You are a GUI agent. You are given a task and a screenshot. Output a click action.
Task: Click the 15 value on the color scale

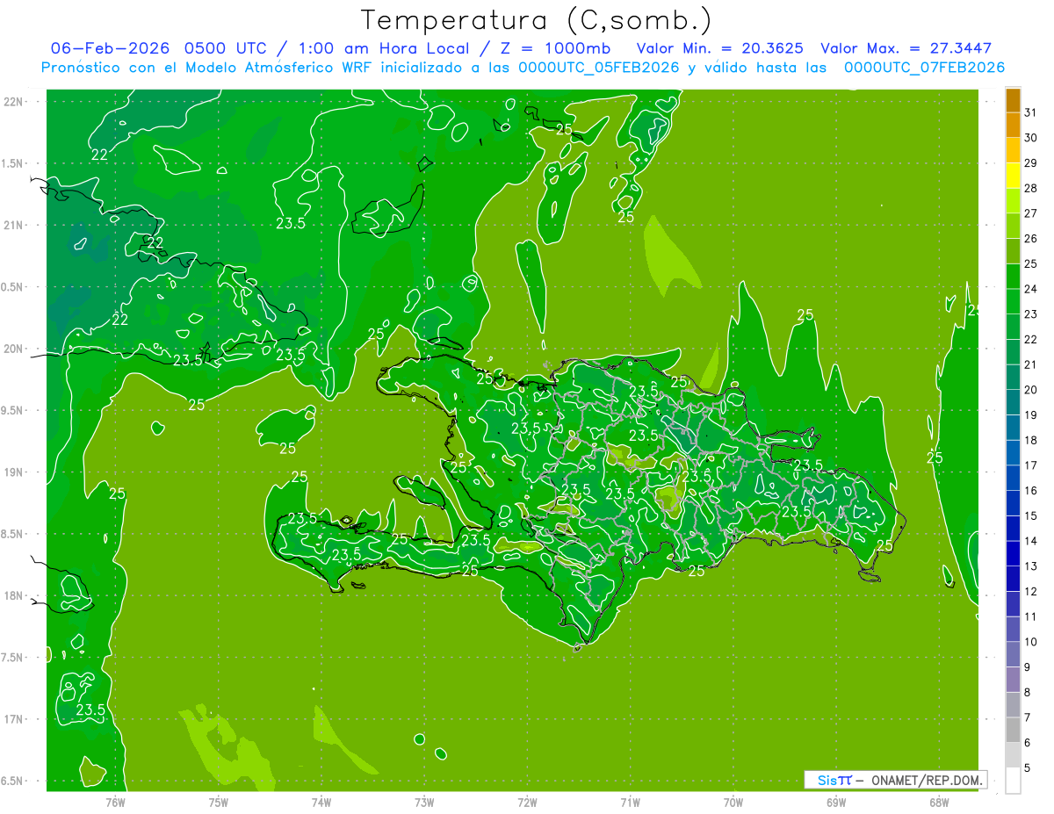[1031, 515]
